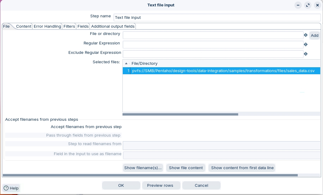Click Show content from first data line

[x=242, y=168]
